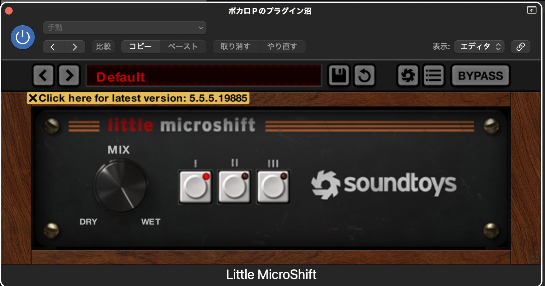Click the MIX knob
Image resolution: width=545 pixels, height=286 pixels.
coord(121,186)
